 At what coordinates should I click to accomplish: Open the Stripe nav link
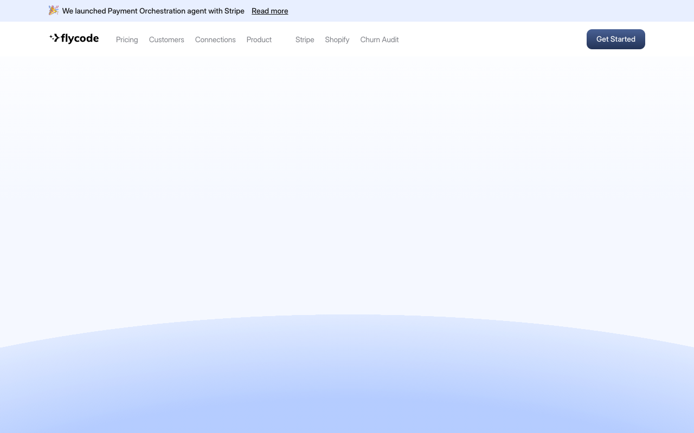point(305,40)
